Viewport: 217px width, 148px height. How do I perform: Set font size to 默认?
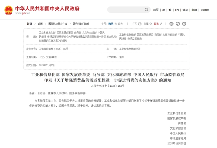[x=111, y=24]
